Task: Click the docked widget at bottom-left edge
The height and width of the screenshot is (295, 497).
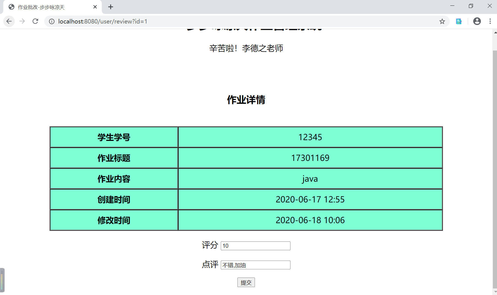Action: click(x=2, y=280)
